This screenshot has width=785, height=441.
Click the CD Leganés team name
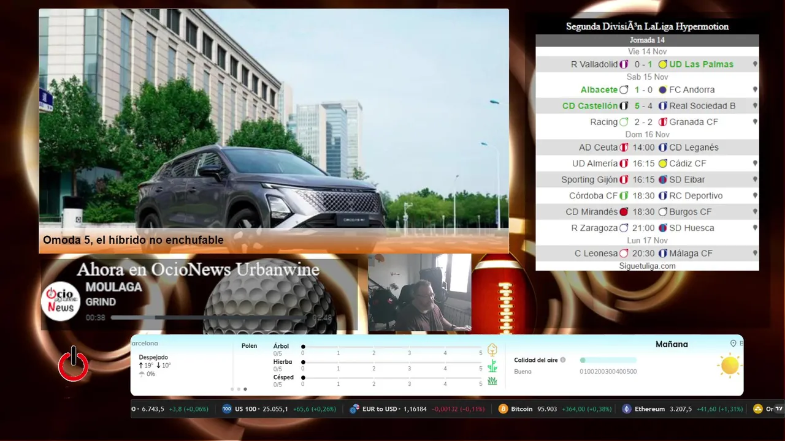click(694, 148)
